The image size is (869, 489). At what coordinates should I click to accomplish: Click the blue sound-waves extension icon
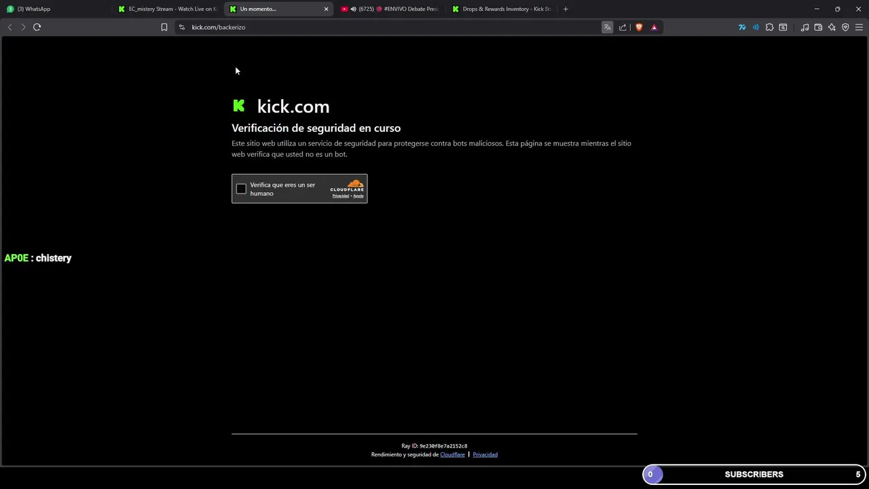pyautogui.click(x=756, y=27)
